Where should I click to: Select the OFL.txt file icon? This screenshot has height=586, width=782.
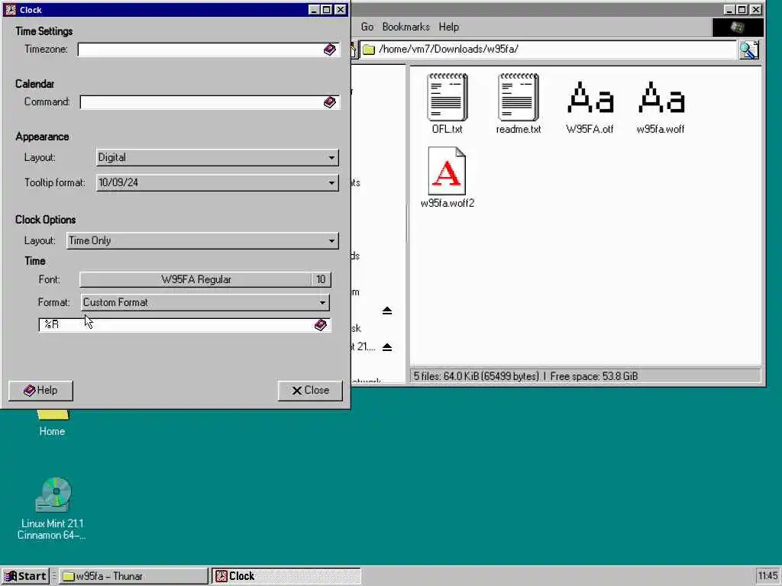click(447, 97)
